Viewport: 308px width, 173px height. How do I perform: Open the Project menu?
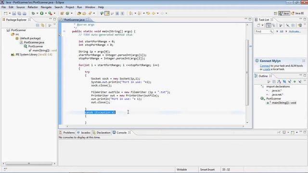pos(70,7)
